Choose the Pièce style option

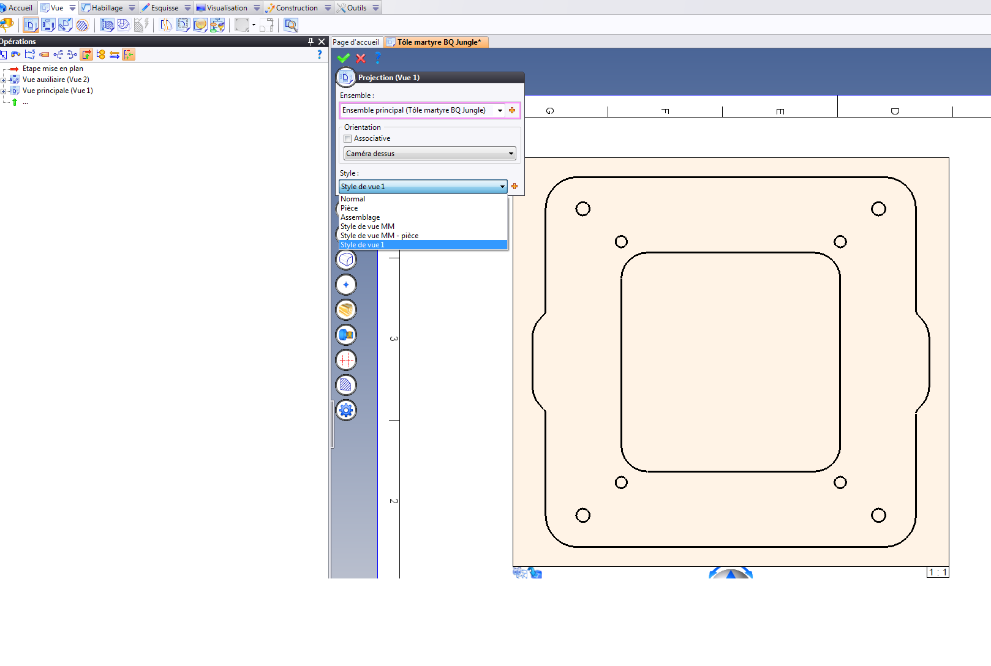point(423,208)
